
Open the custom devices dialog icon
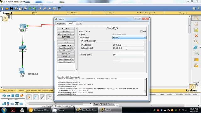click(59, 8)
